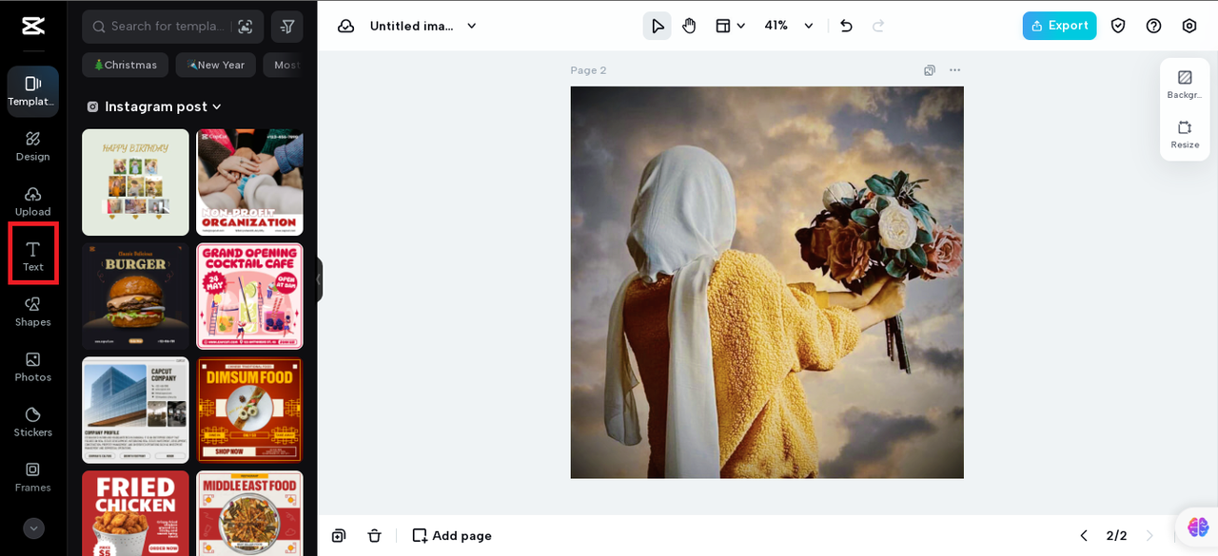
Task: Click the Page 2 label
Action: click(x=588, y=70)
